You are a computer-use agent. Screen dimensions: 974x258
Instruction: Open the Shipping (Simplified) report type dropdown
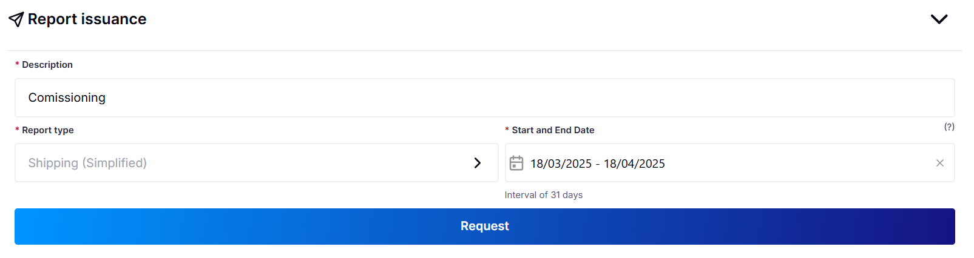pyautogui.click(x=256, y=163)
